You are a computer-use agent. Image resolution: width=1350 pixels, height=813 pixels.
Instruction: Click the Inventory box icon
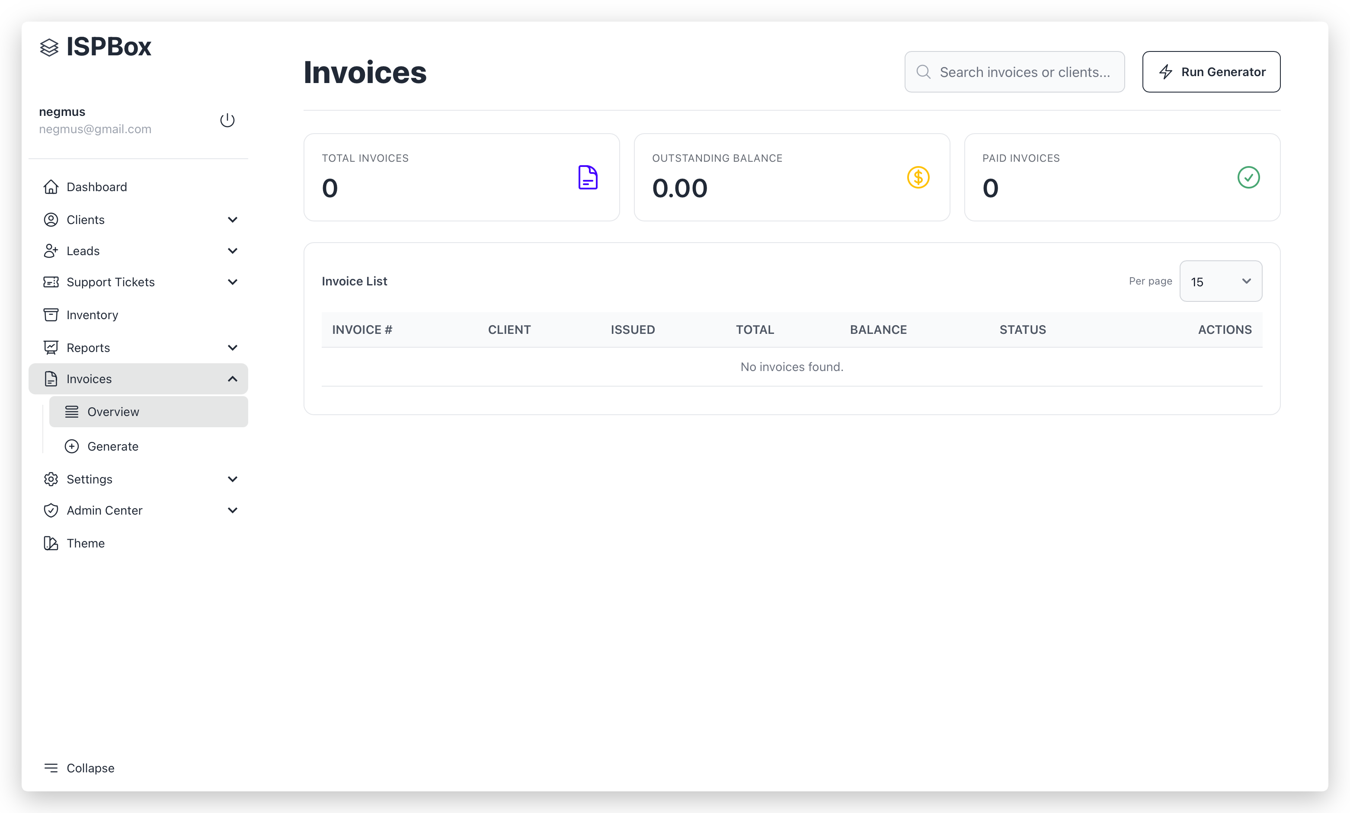click(51, 315)
